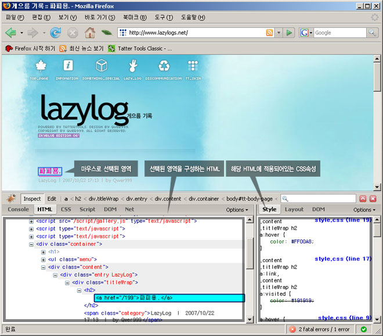Open the search engine selector dropdown

tap(311, 33)
